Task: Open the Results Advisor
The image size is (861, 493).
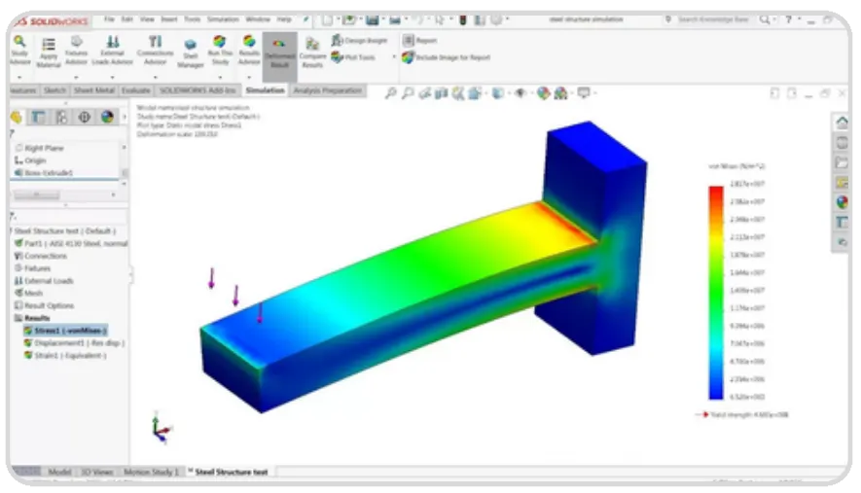Action: click(249, 50)
